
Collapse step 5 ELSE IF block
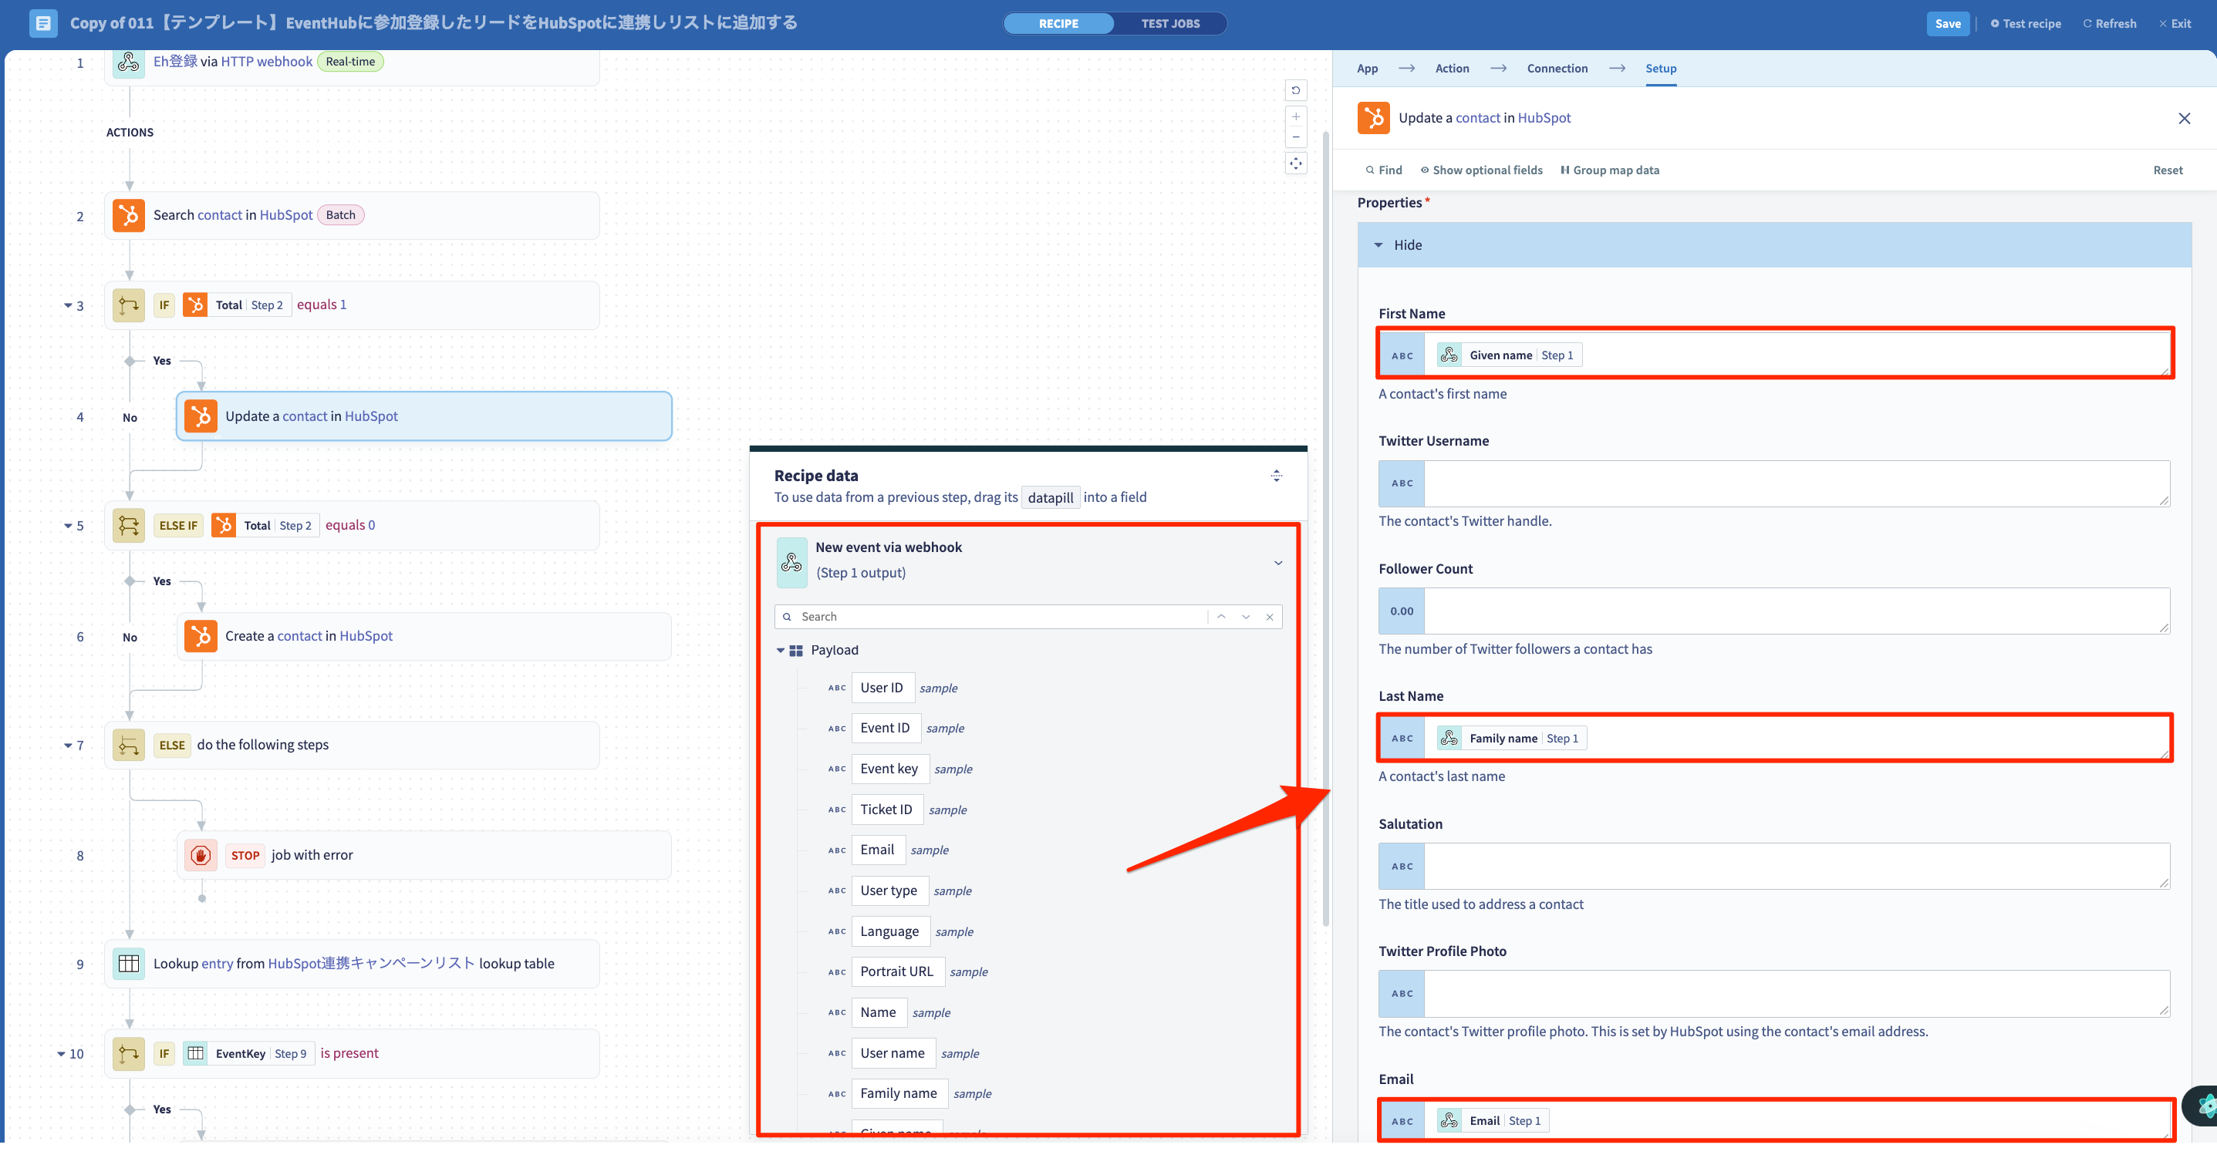pos(68,526)
